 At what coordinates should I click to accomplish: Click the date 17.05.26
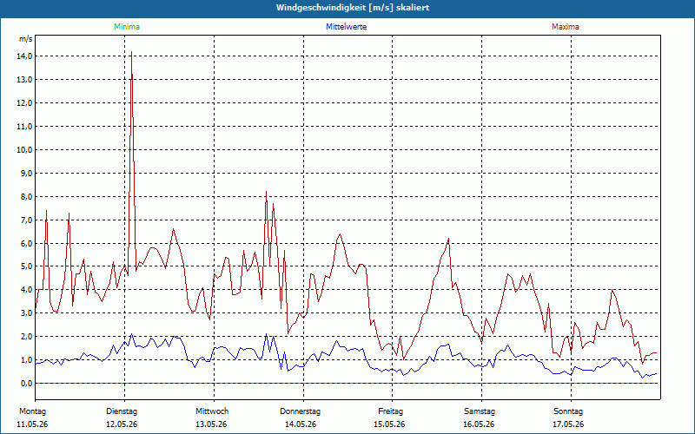pyautogui.click(x=568, y=424)
